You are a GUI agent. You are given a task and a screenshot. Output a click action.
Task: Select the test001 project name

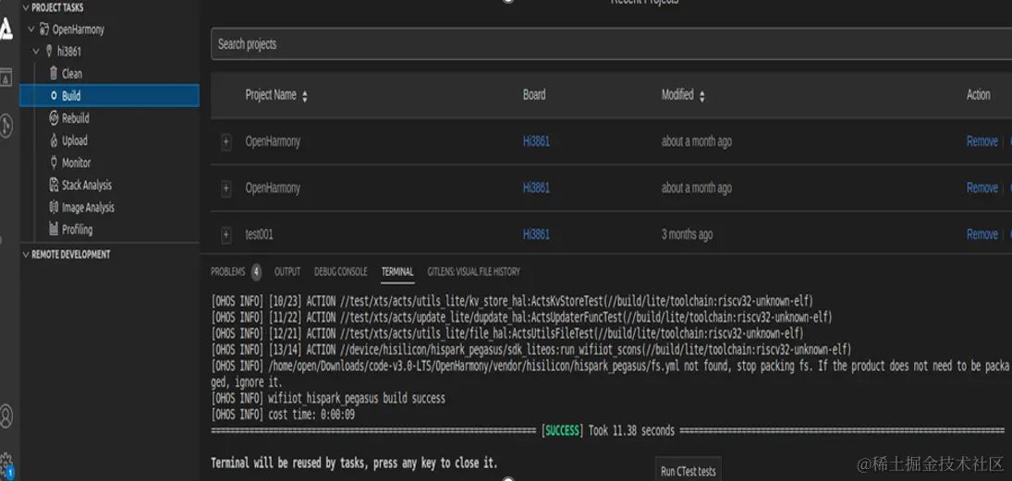(260, 234)
